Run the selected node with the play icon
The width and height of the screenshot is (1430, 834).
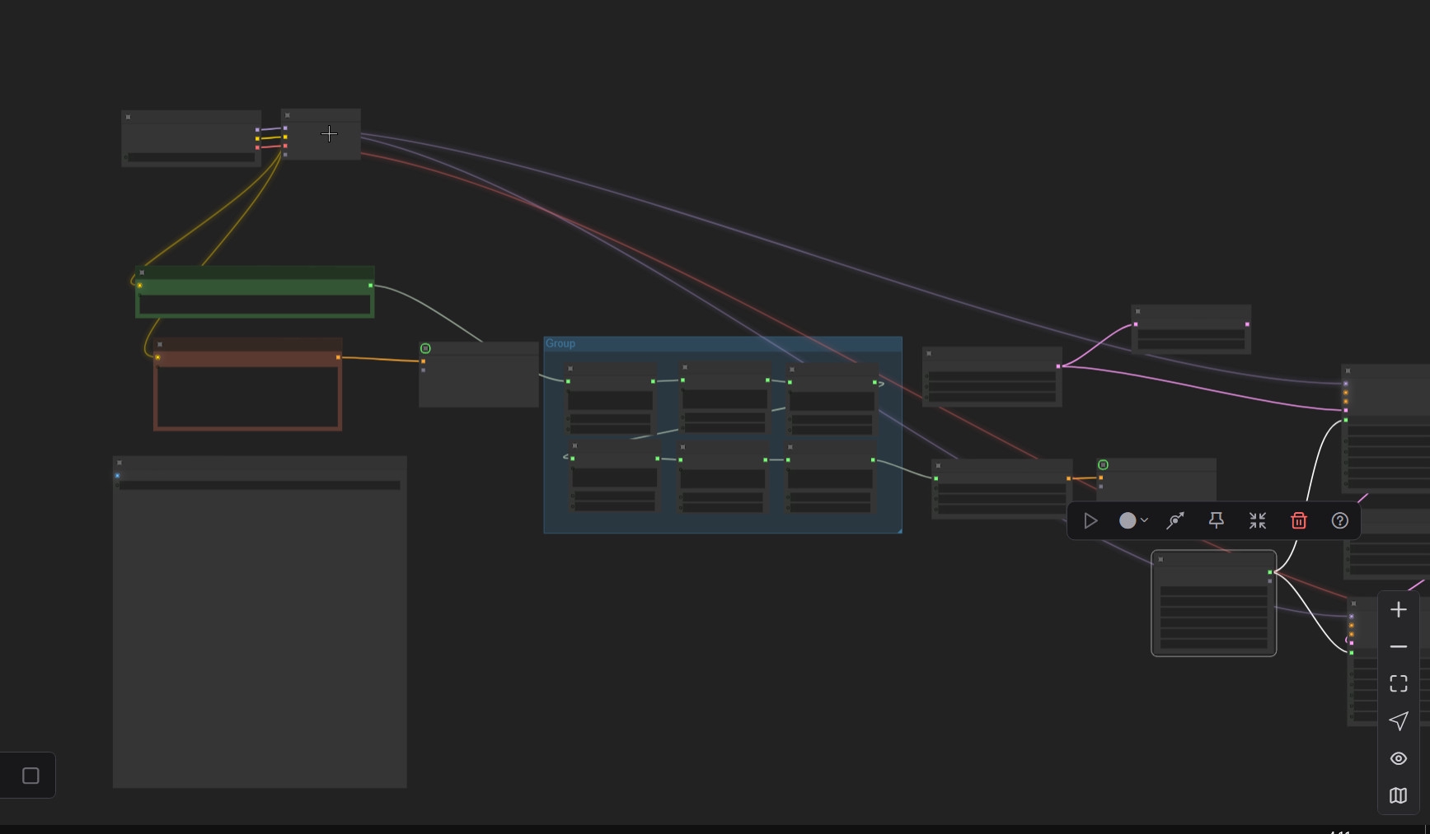1090,520
